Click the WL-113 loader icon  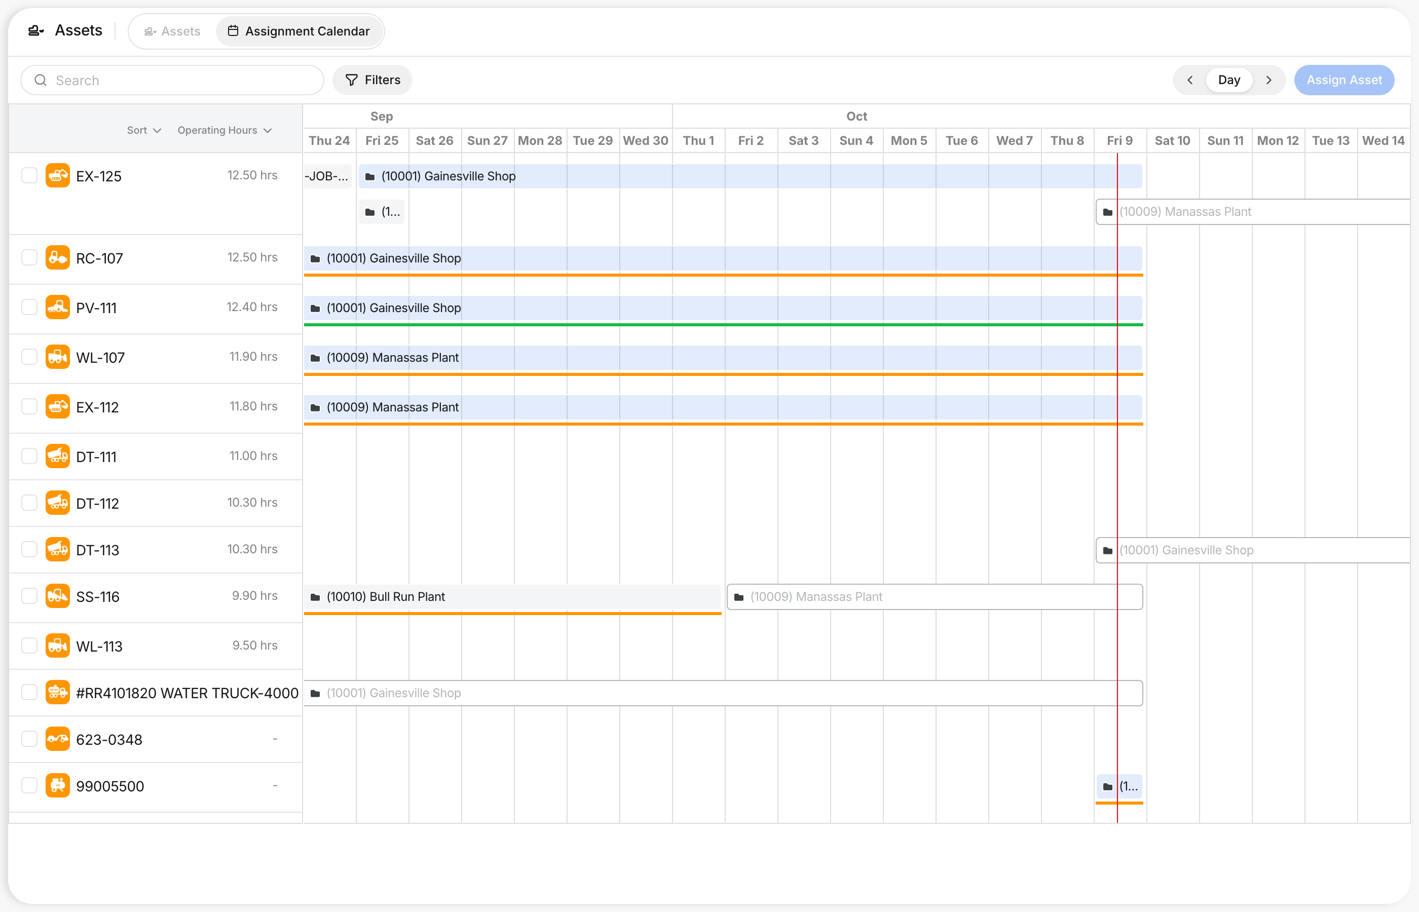pos(57,646)
